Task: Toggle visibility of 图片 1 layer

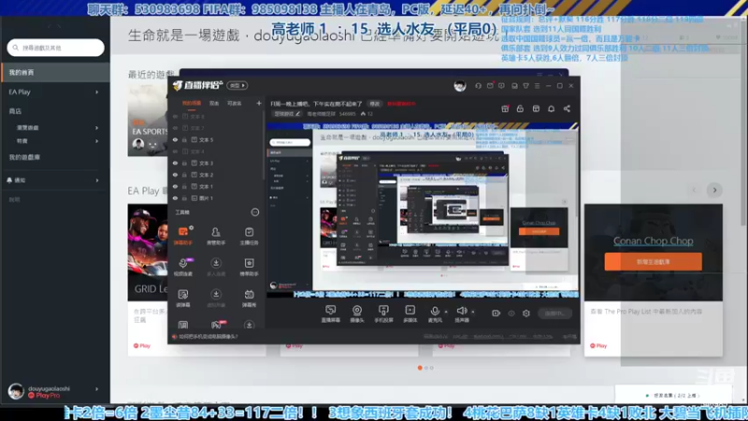Action: (x=175, y=198)
